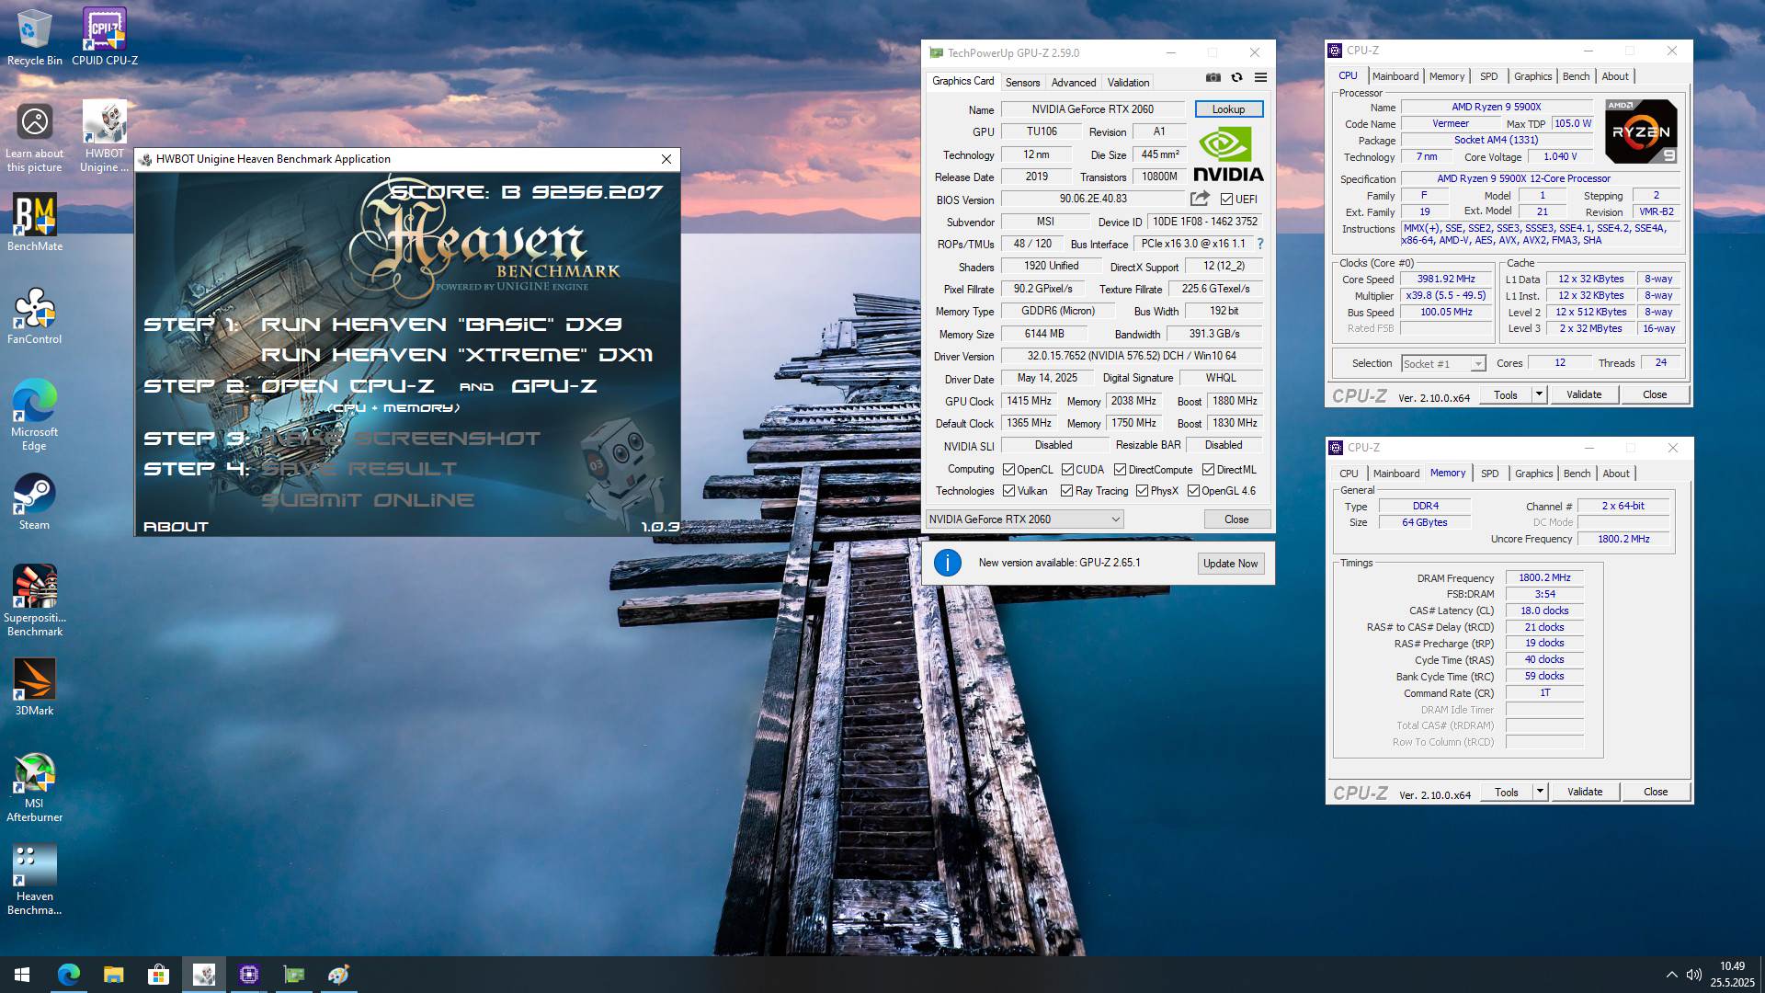
Task: Click GPU-Z link in Heaven step 2
Action: (x=554, y=386)
